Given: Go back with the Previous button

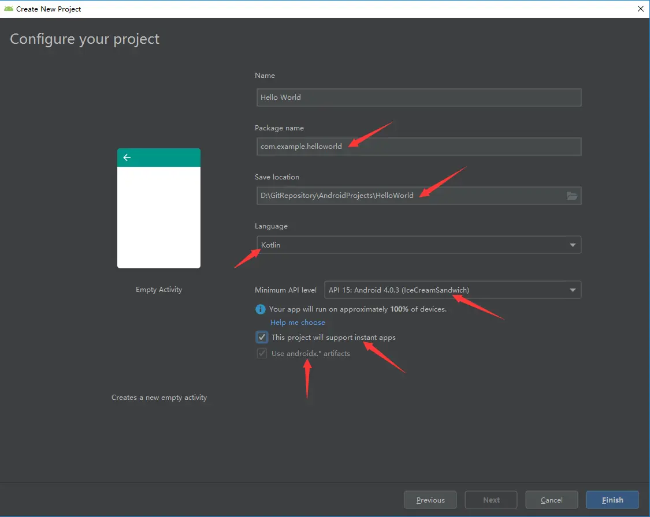Looking at the screenshot, I should [x=430, y=500].
